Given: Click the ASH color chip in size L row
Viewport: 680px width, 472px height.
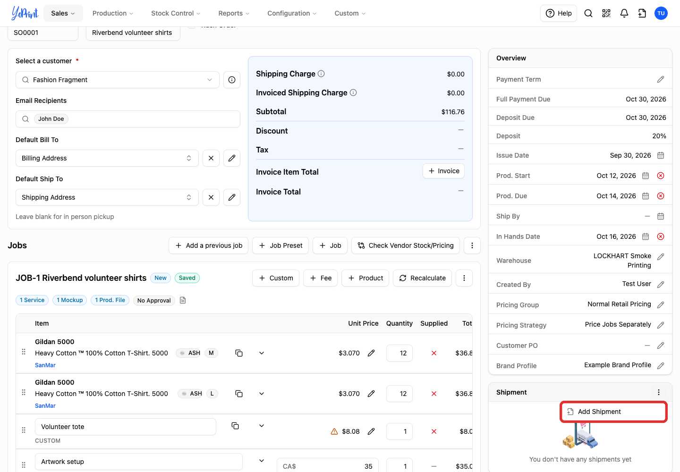Looking at the screenshot, I should (x=191, y=394).
